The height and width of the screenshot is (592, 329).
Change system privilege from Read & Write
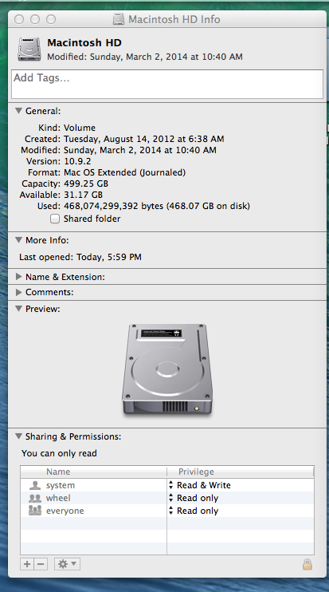point(200,485)
